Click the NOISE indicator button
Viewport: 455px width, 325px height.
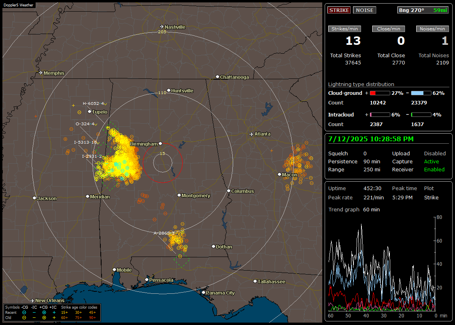coord(365,10)
